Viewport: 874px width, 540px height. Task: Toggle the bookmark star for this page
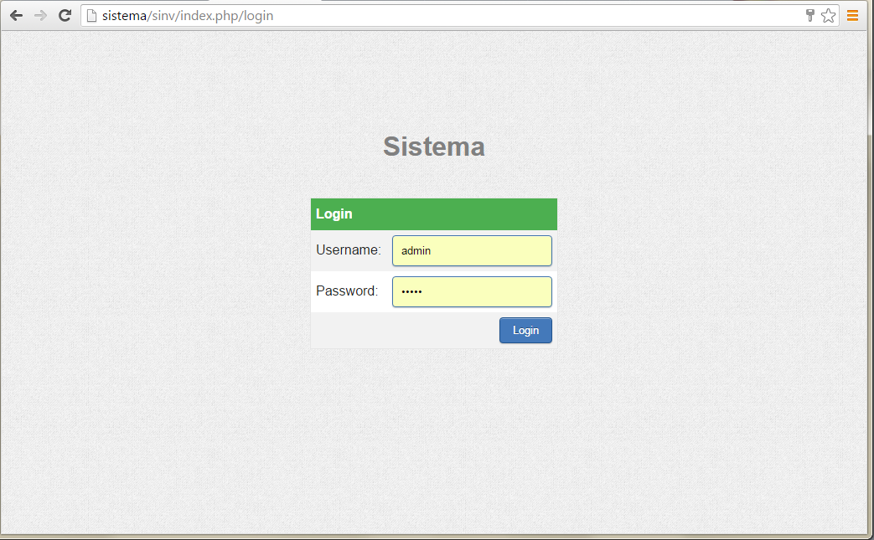[x=828, y=15]
